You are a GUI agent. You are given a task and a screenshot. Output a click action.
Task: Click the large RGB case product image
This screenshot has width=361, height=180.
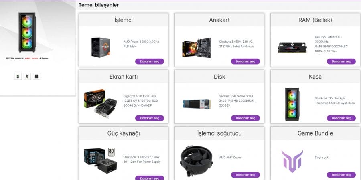[27, 32]
